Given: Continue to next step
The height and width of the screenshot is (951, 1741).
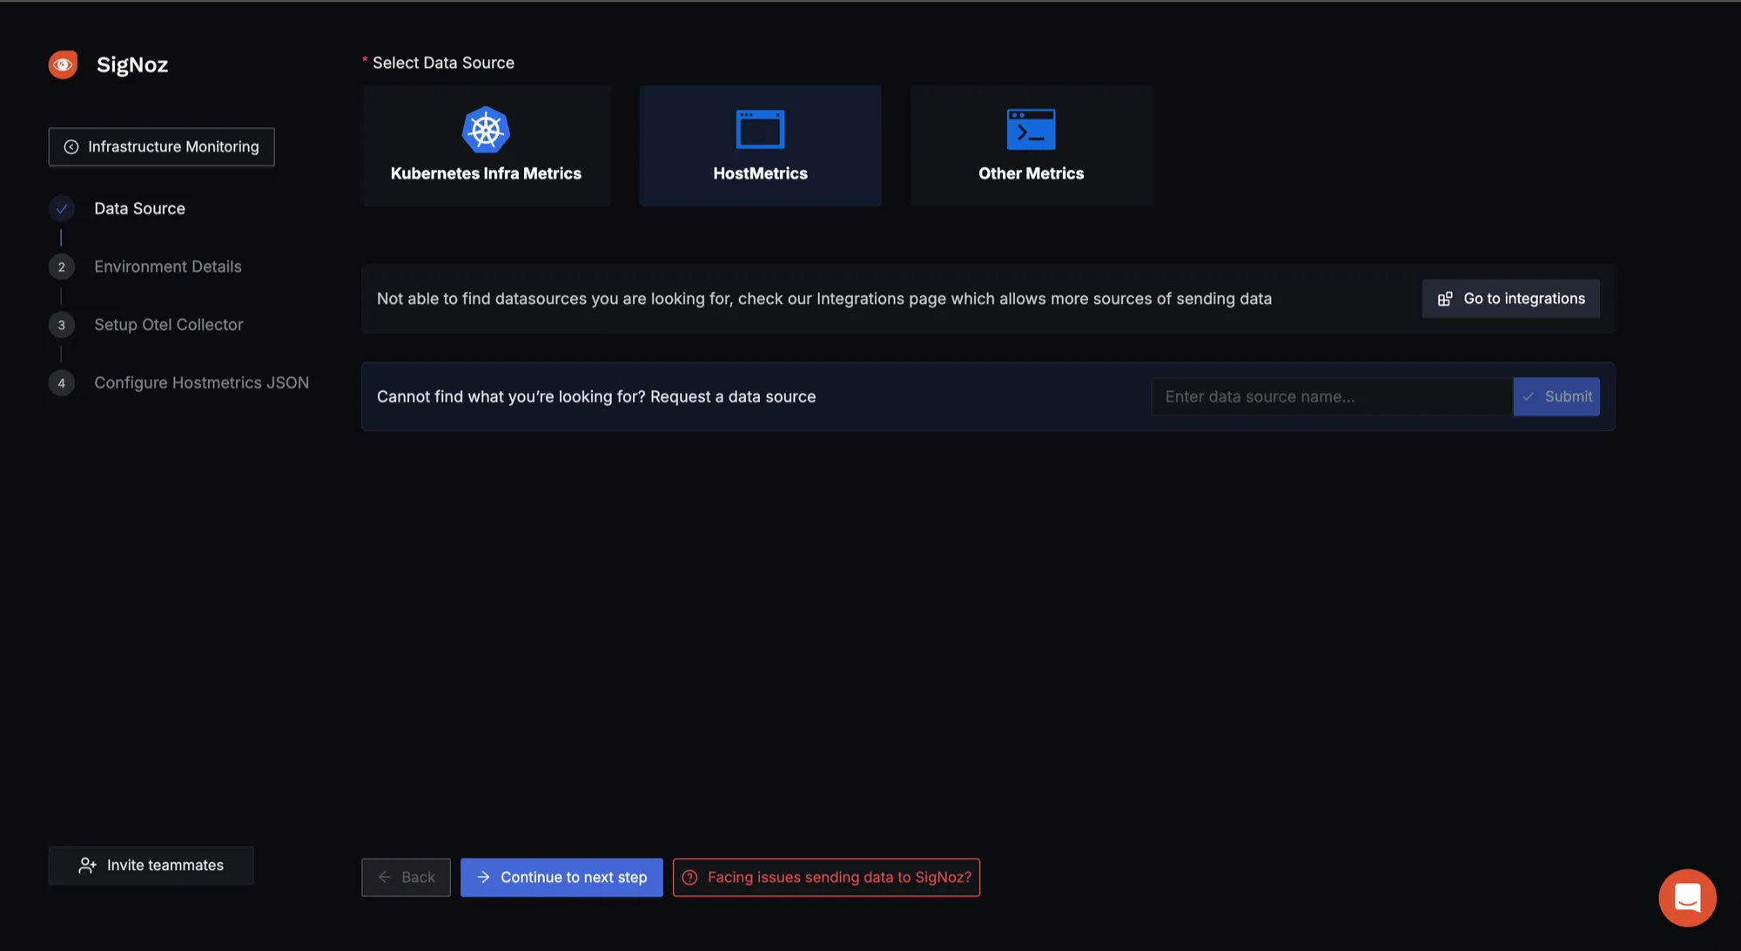Looking at the screenshot, I should coord(561,877).
